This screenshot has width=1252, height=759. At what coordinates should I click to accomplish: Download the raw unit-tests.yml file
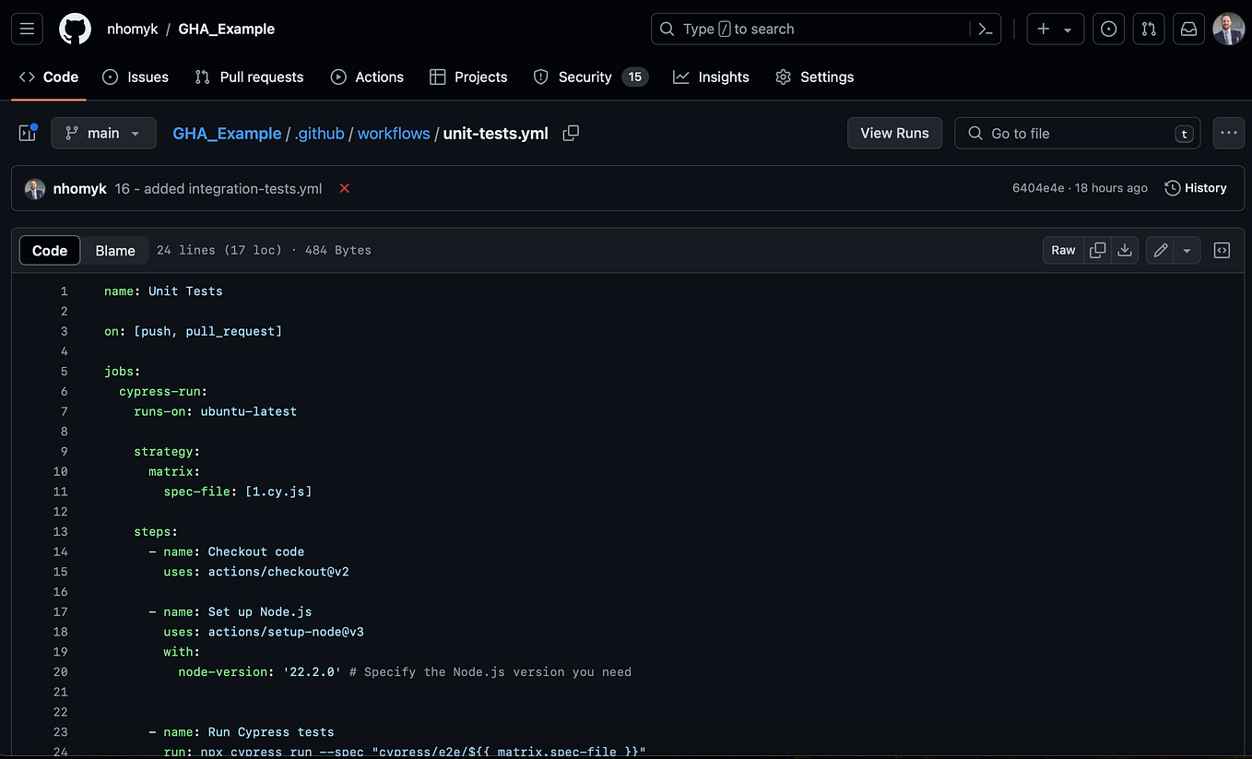click(1125, 250)
